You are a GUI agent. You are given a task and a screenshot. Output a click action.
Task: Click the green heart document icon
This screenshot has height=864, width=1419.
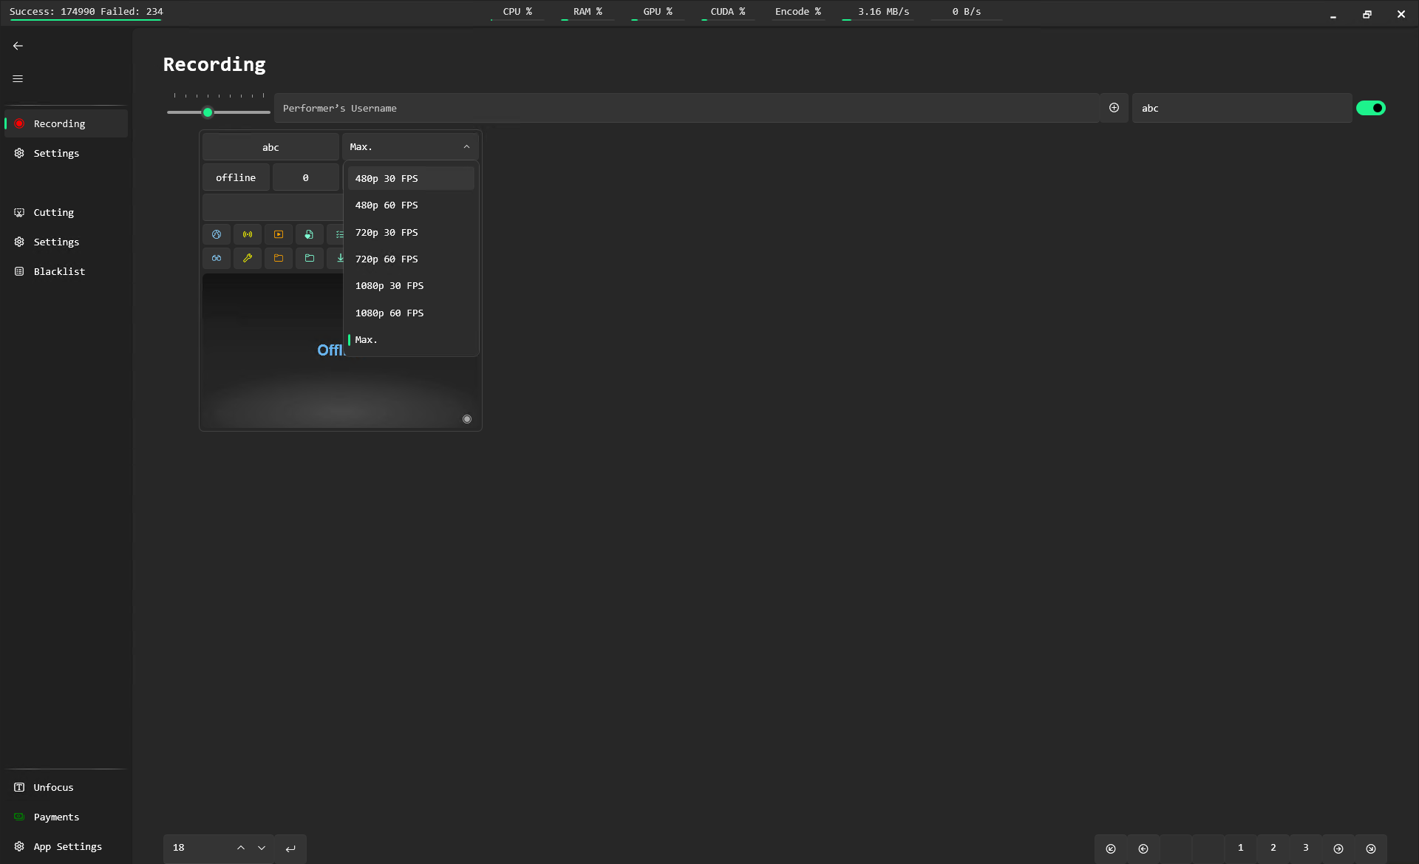tap(309, 234)
